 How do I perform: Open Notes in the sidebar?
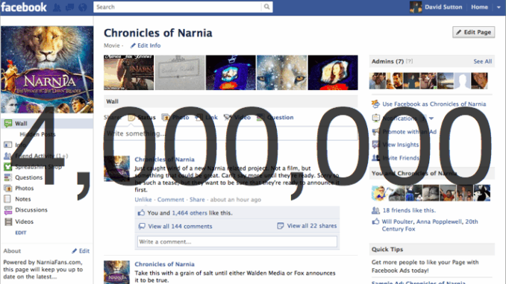22,199
